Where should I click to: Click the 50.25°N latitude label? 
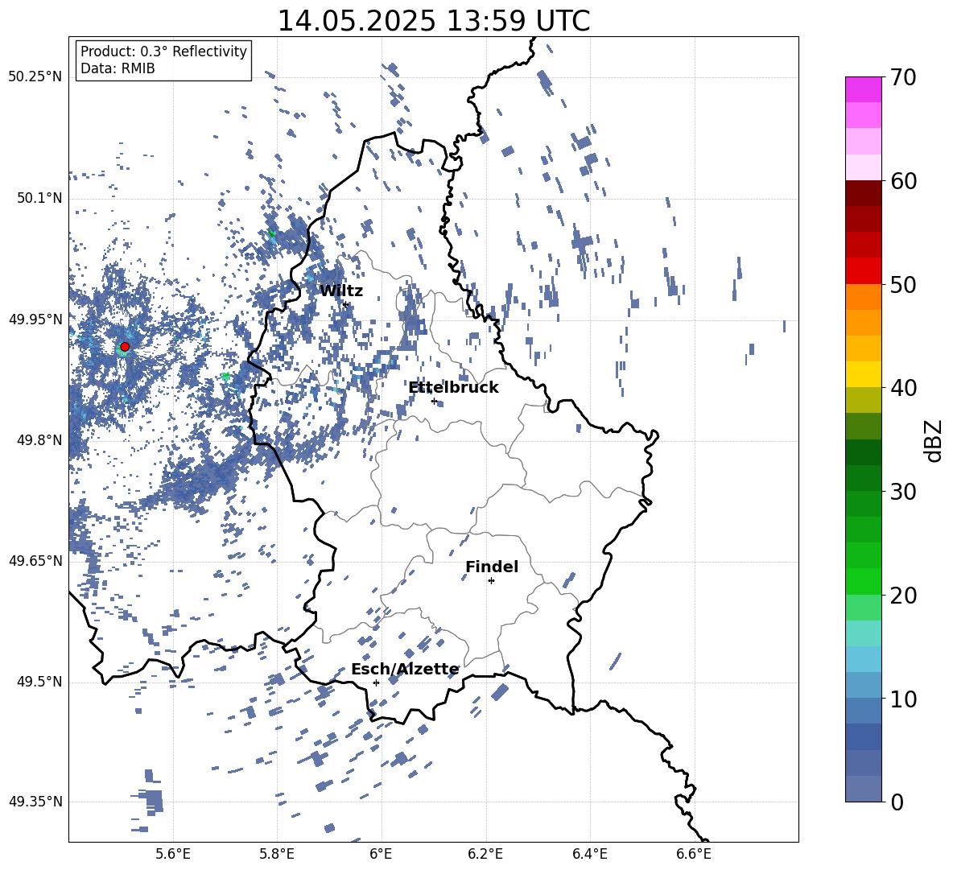35,76
